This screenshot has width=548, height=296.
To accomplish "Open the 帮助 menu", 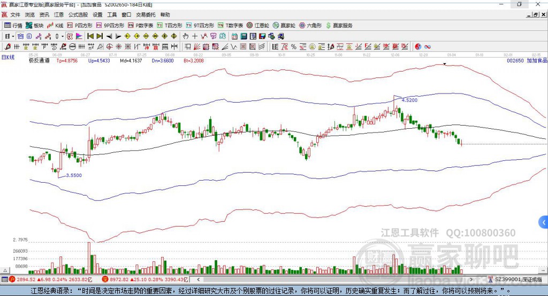I will (165, 14).
